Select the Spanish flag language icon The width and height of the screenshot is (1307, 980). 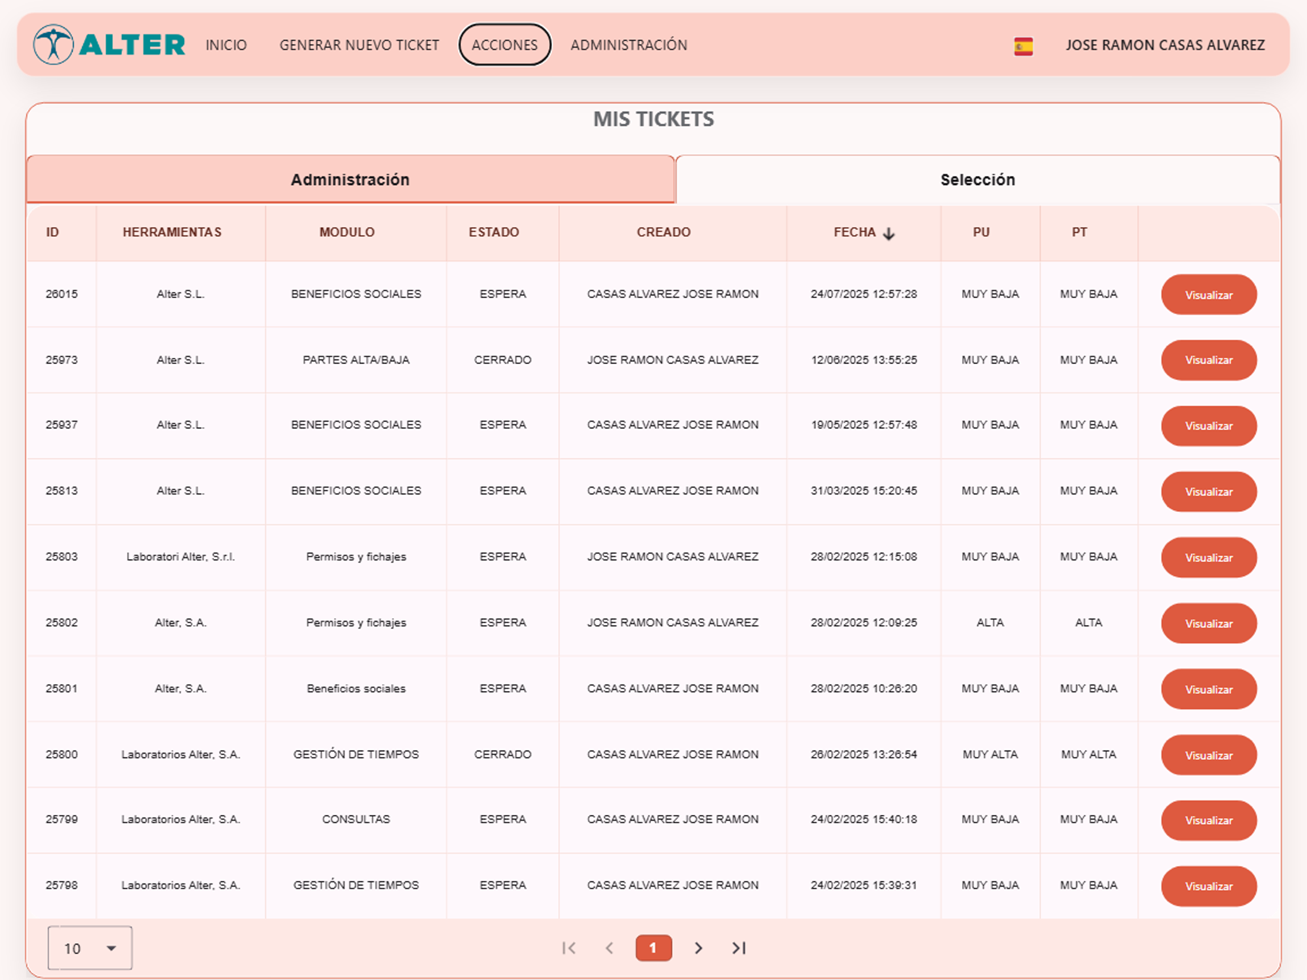1023,46
